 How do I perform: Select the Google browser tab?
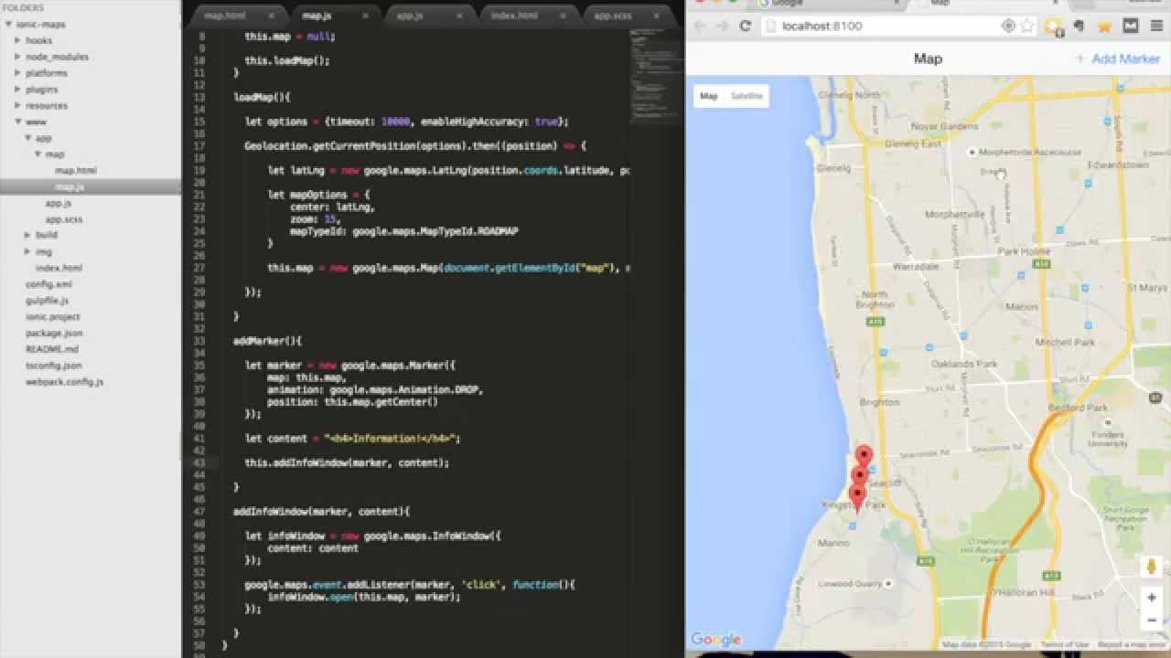click(x=788, y=4)
